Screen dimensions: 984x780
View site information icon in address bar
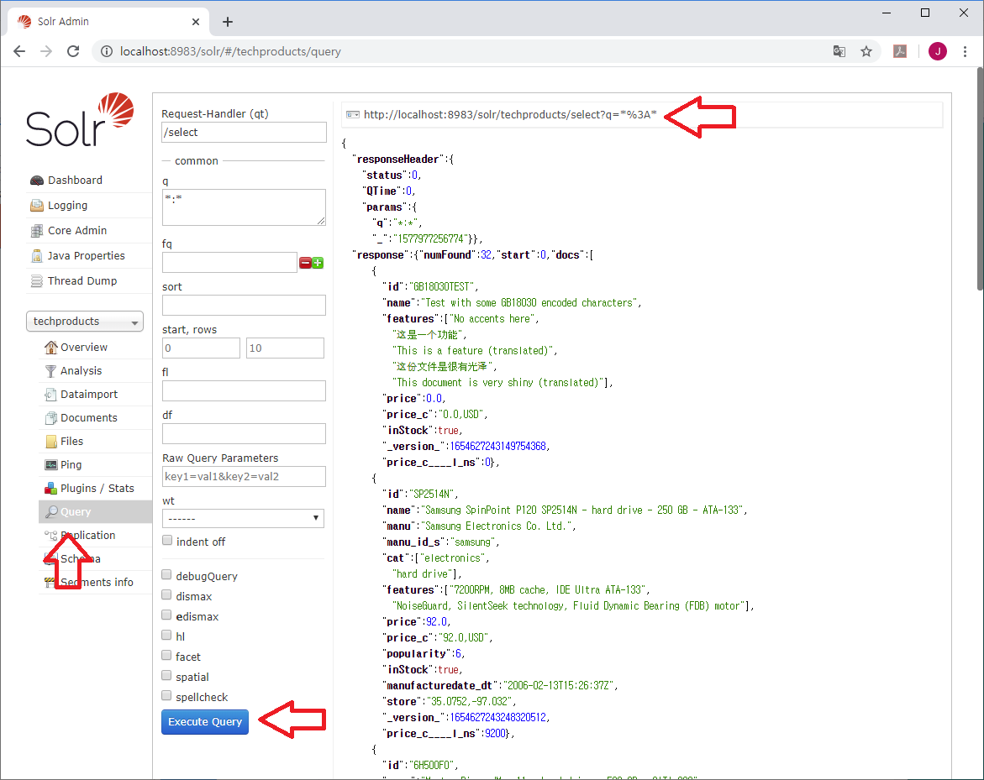[x=107, y=51]
